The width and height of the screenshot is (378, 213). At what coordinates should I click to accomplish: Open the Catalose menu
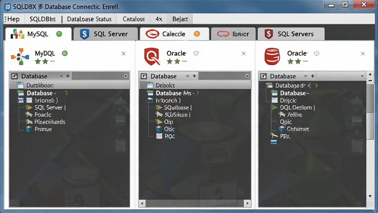click(134, 19)
